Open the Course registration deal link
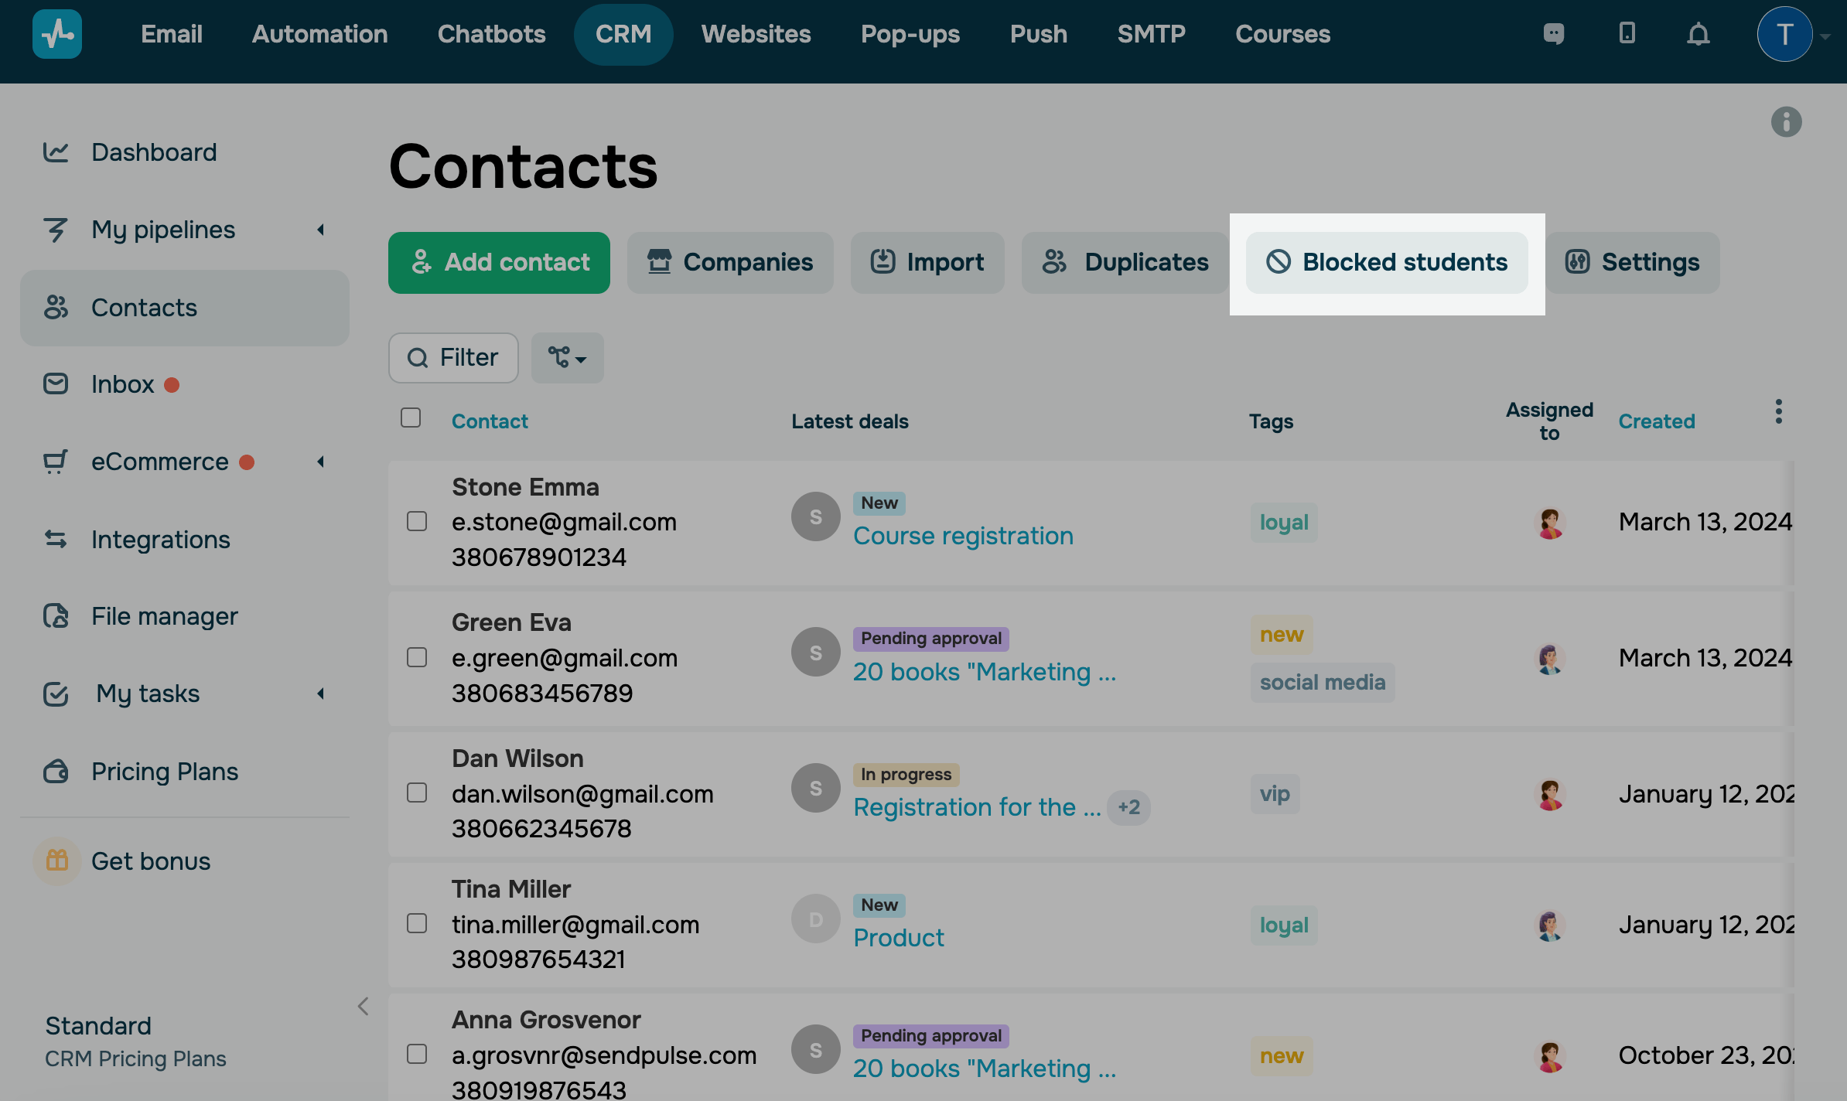Viewport: 1847px width, 1101px height. (x=963, y=536)
